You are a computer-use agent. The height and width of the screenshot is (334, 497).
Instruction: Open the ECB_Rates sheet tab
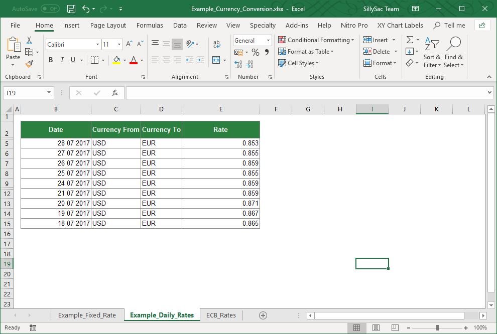(x=221, y=315)
